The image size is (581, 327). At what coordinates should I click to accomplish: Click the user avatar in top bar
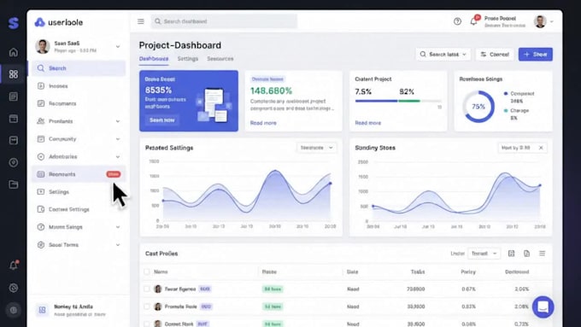(540, 21)
